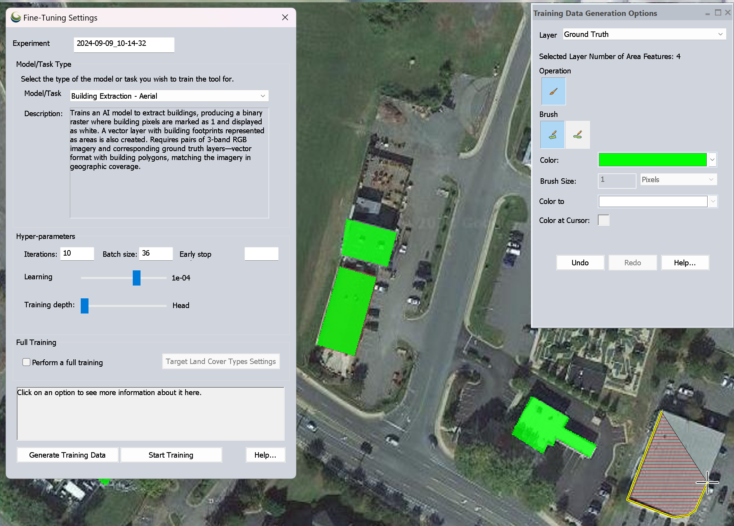Click Generate Training Data button
The width and height of the screenshot is (734, 526).
(68, 455)
